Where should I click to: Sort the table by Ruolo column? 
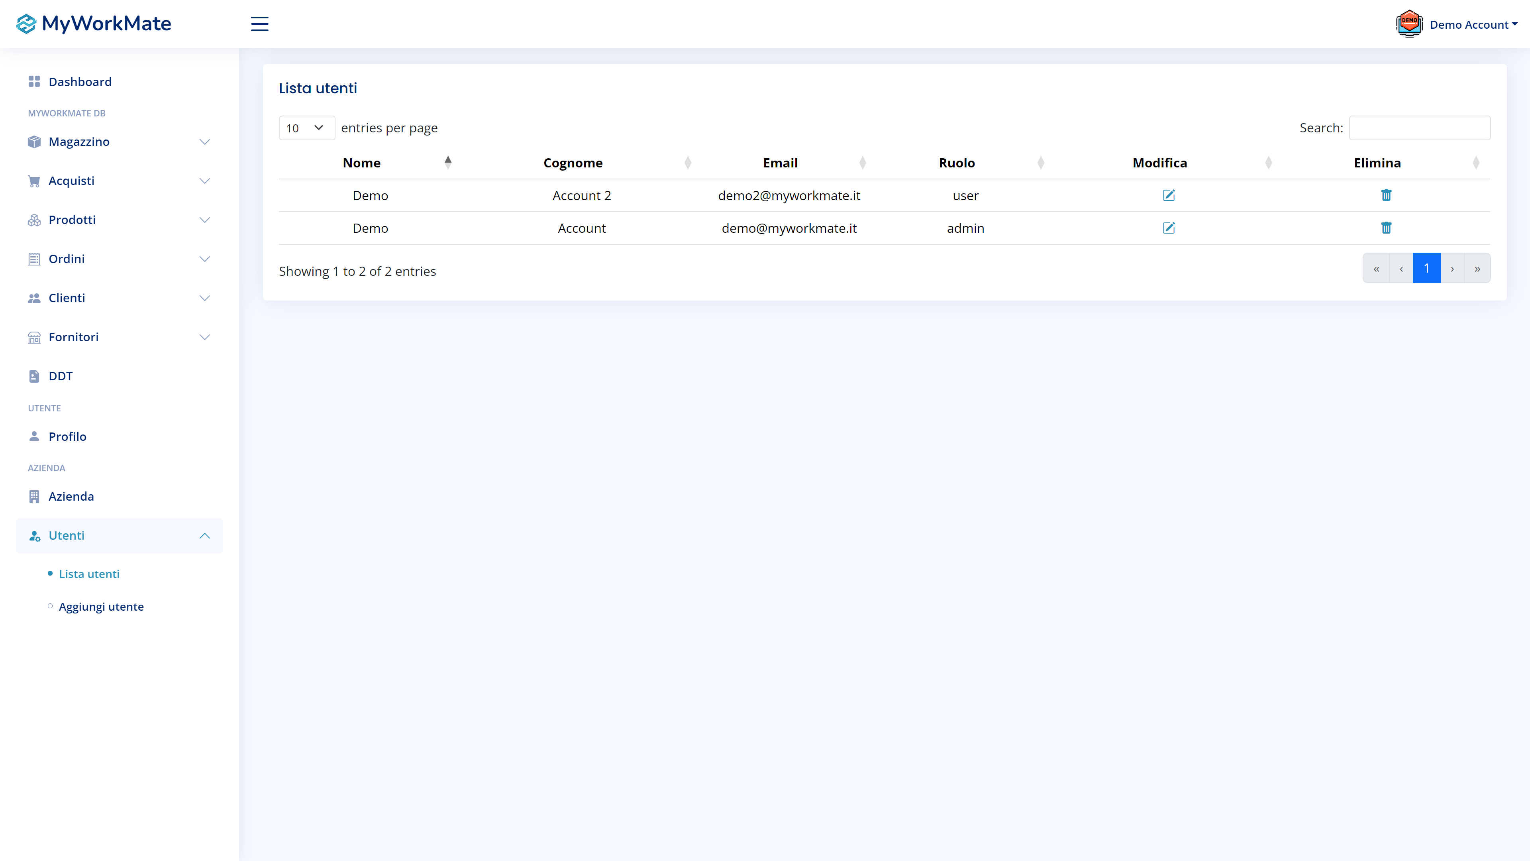(x=956, y=163)
